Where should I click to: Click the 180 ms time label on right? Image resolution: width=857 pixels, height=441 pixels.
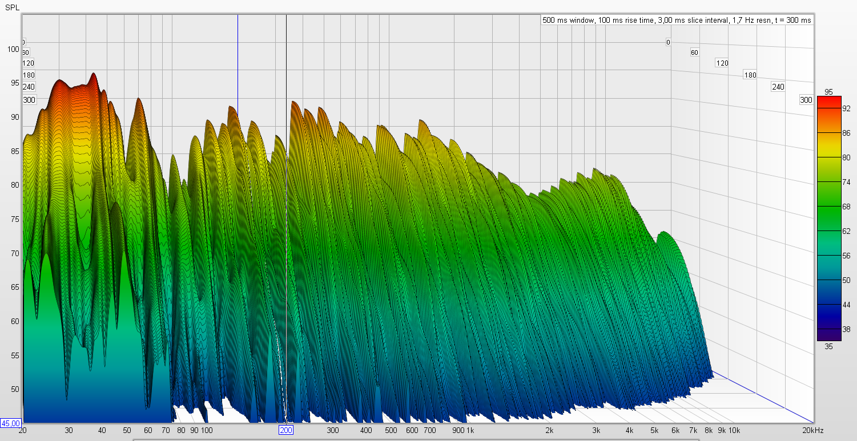(x=750, y=75)
